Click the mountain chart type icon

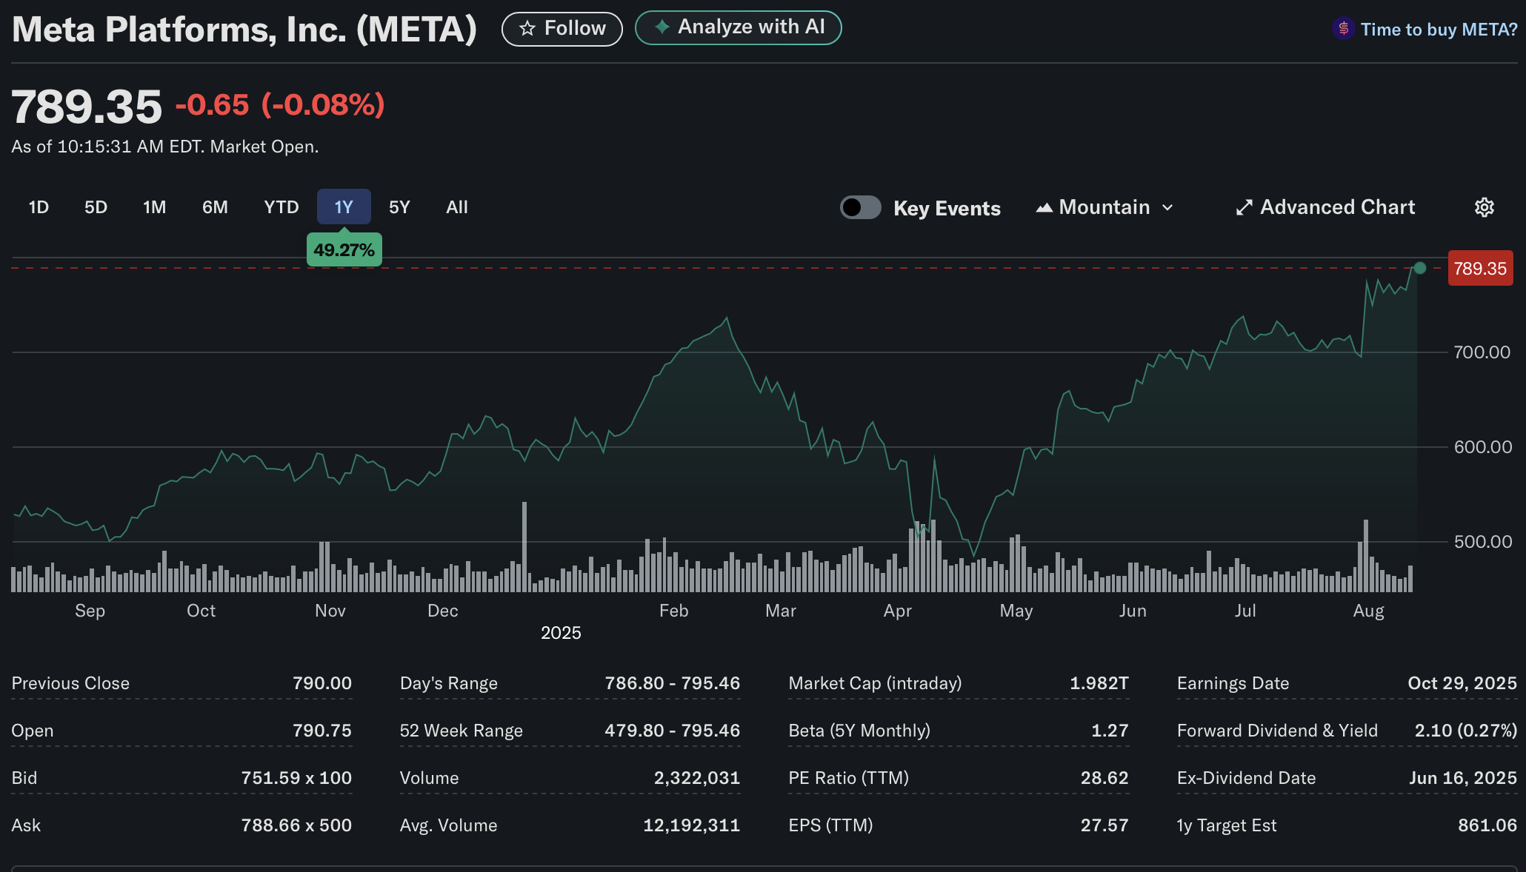click(x=1044, y=208)
